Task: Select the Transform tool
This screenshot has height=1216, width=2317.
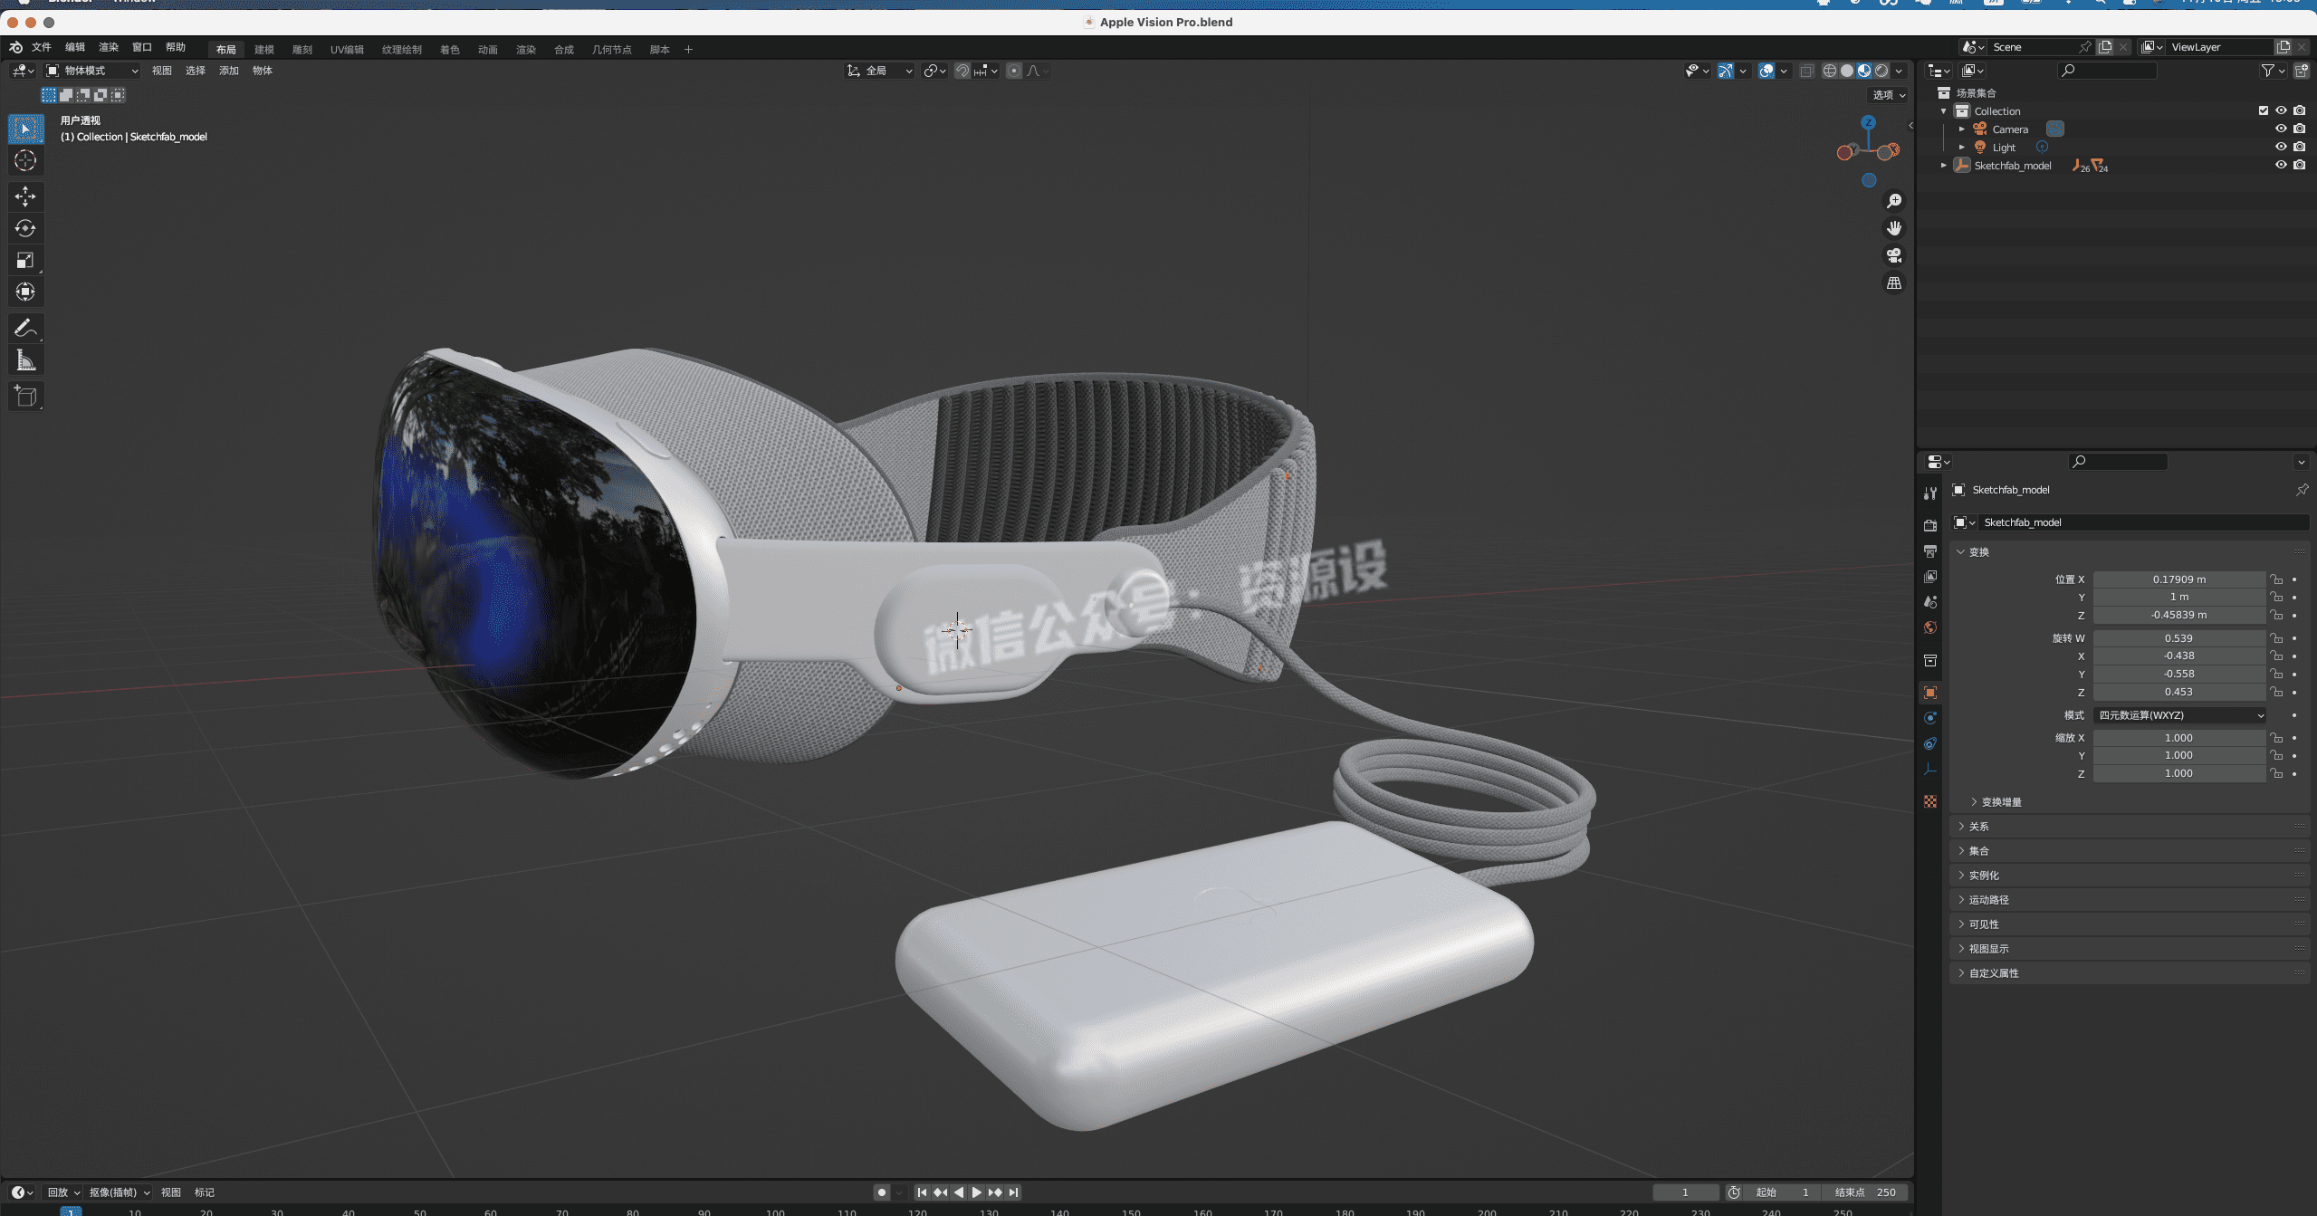Action: [x=25, y=292]
